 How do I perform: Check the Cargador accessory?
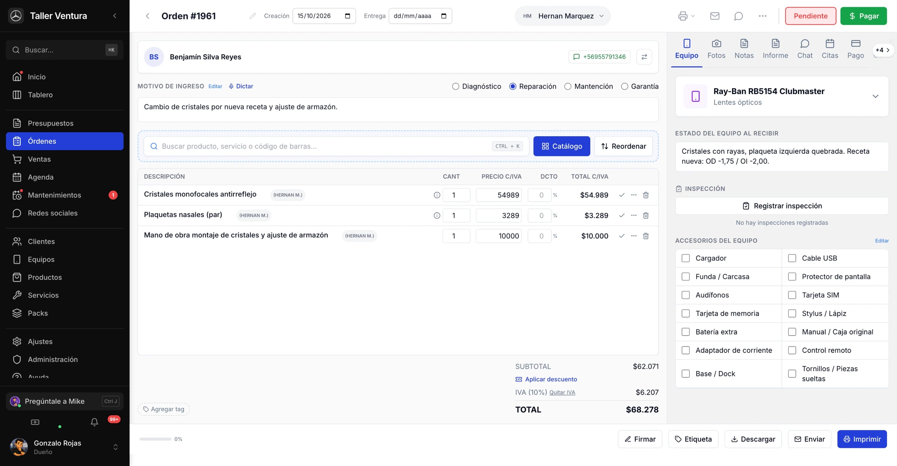[x=686, y=258]
